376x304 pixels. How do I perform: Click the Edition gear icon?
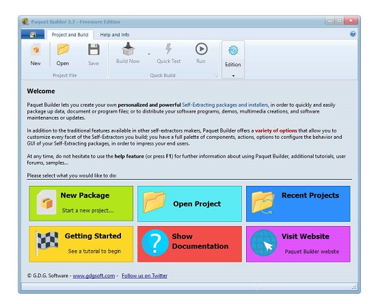(x=233, y=51)
